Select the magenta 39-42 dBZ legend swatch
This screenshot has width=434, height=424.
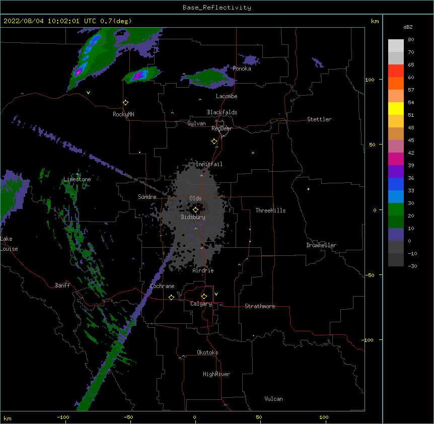tap(396, 159)
